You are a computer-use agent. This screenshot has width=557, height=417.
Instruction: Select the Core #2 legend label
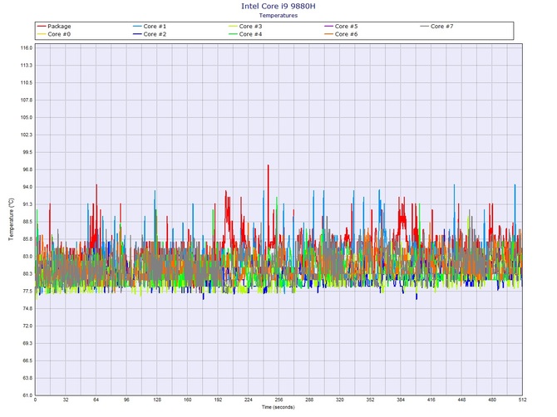coord(155,34)
